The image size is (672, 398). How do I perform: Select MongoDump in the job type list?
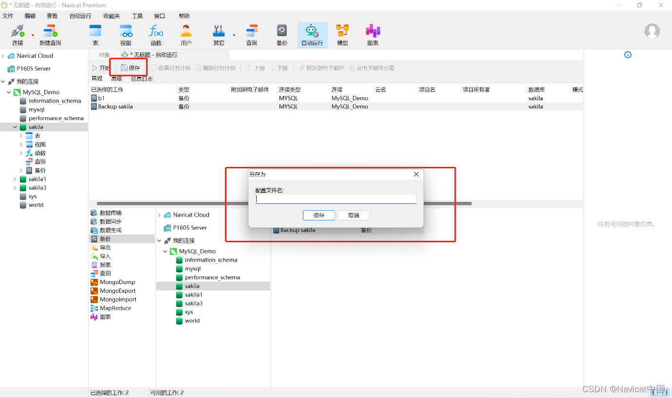tap(113, 282)
